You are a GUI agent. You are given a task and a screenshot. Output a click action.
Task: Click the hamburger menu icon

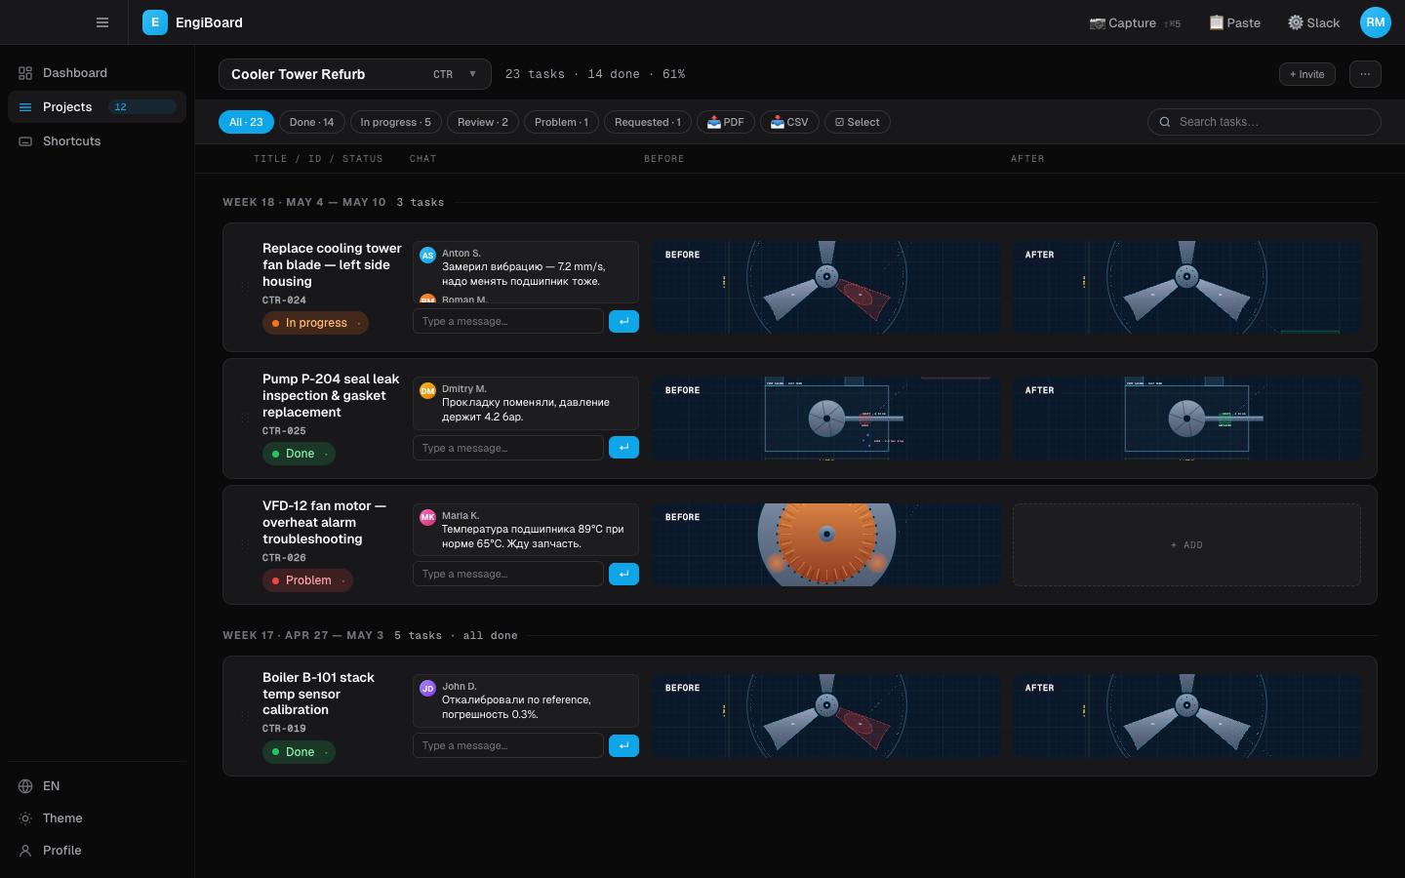[102, 22]
